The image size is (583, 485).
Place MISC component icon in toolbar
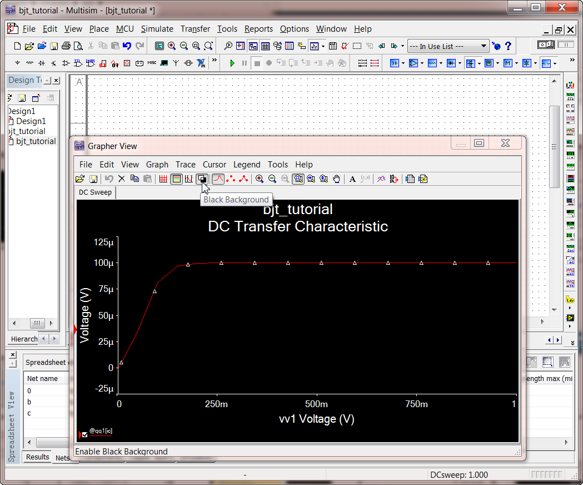click(x=152, y=63)
